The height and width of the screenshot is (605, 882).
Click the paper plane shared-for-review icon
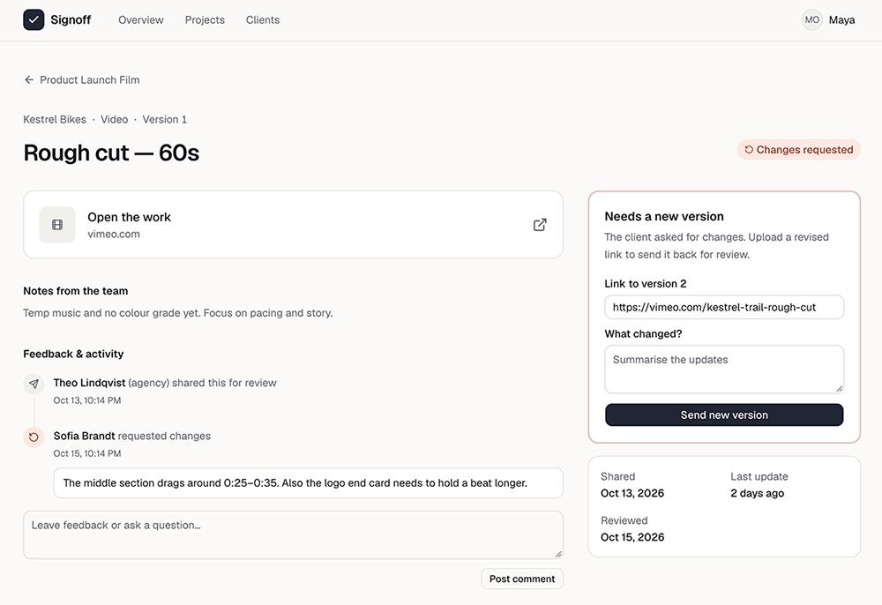pyautogui.click(x=34, y=384)
